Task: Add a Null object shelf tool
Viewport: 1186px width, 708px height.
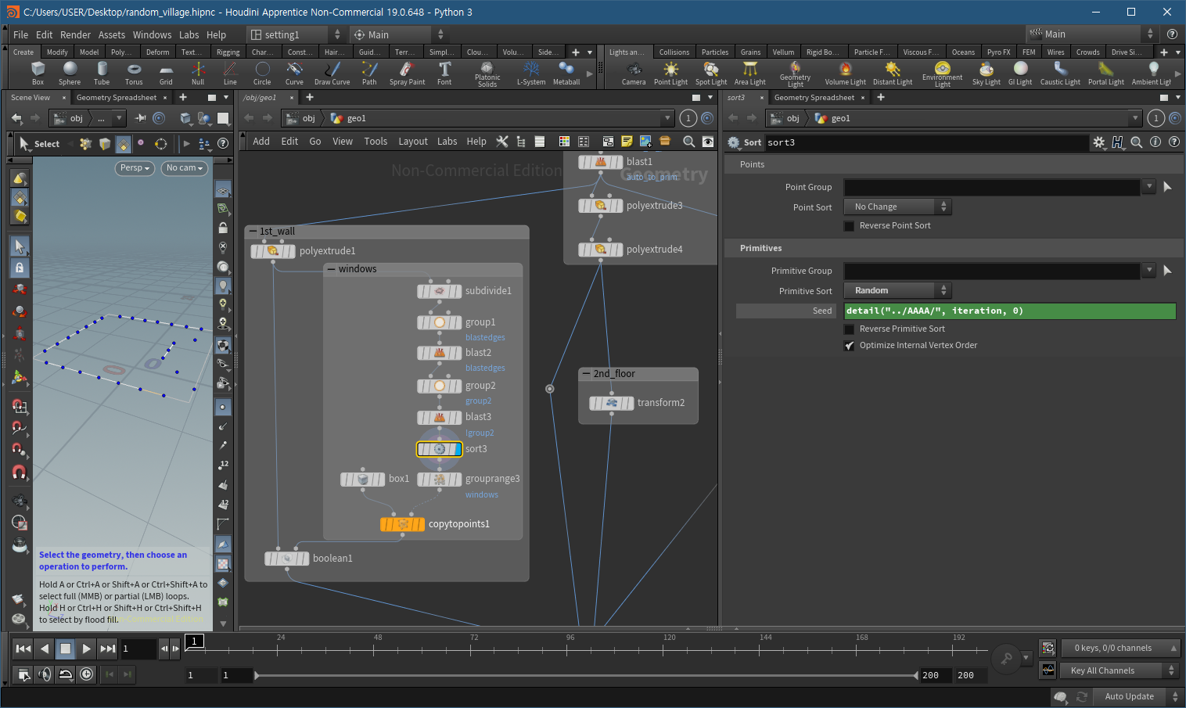Action: pyautogui.click(x=198, y=74)
